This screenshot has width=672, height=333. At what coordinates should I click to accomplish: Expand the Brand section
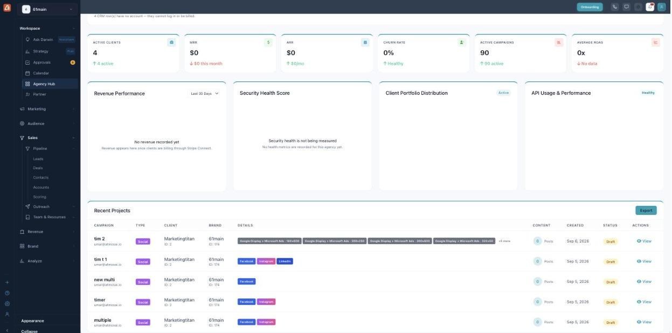(47, 246)
